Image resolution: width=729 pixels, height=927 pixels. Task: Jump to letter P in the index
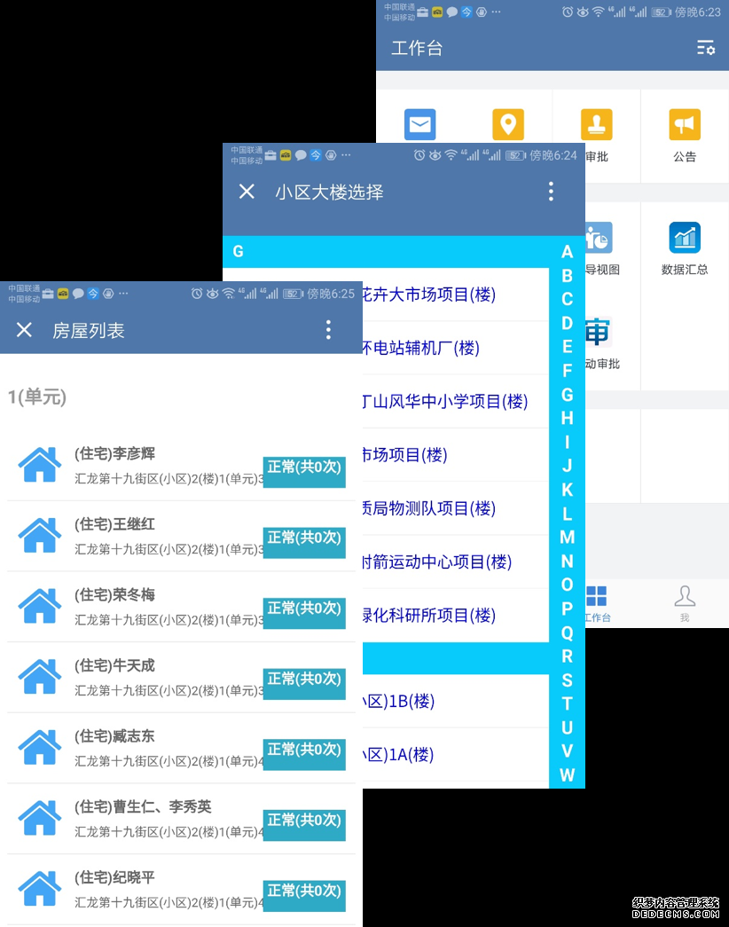pos(567,609)
